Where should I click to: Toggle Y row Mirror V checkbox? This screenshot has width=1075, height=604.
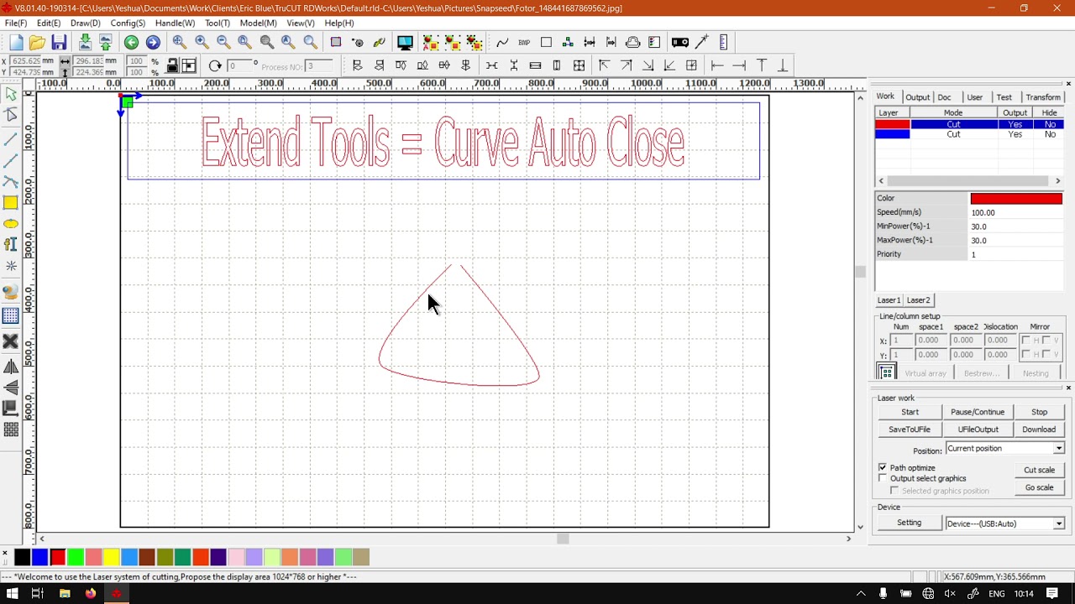click(1046, 355)
